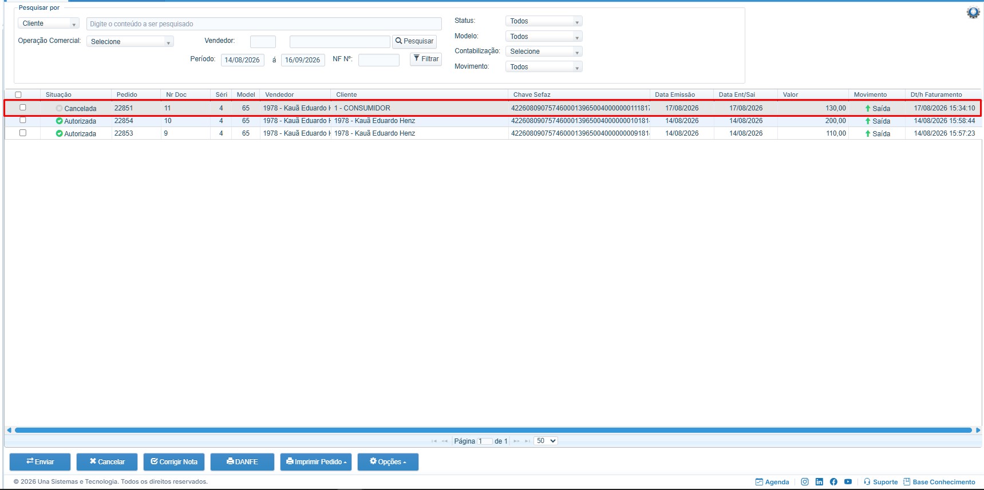Click the green Autorizada icon for pedido 22854
Viewport: 984px width, 490px height.
click(59, 121)
